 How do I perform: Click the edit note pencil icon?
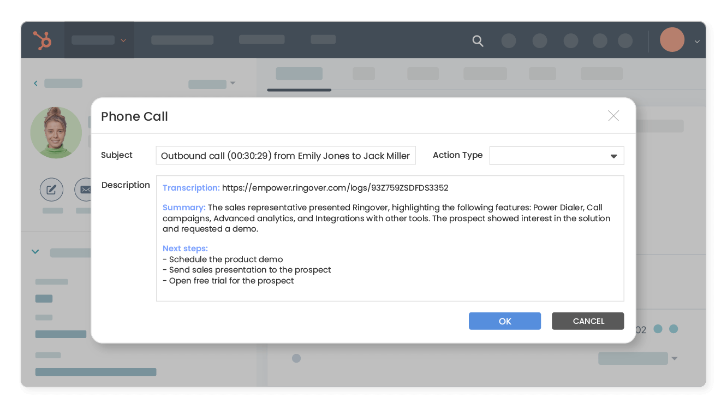[51, 190]
